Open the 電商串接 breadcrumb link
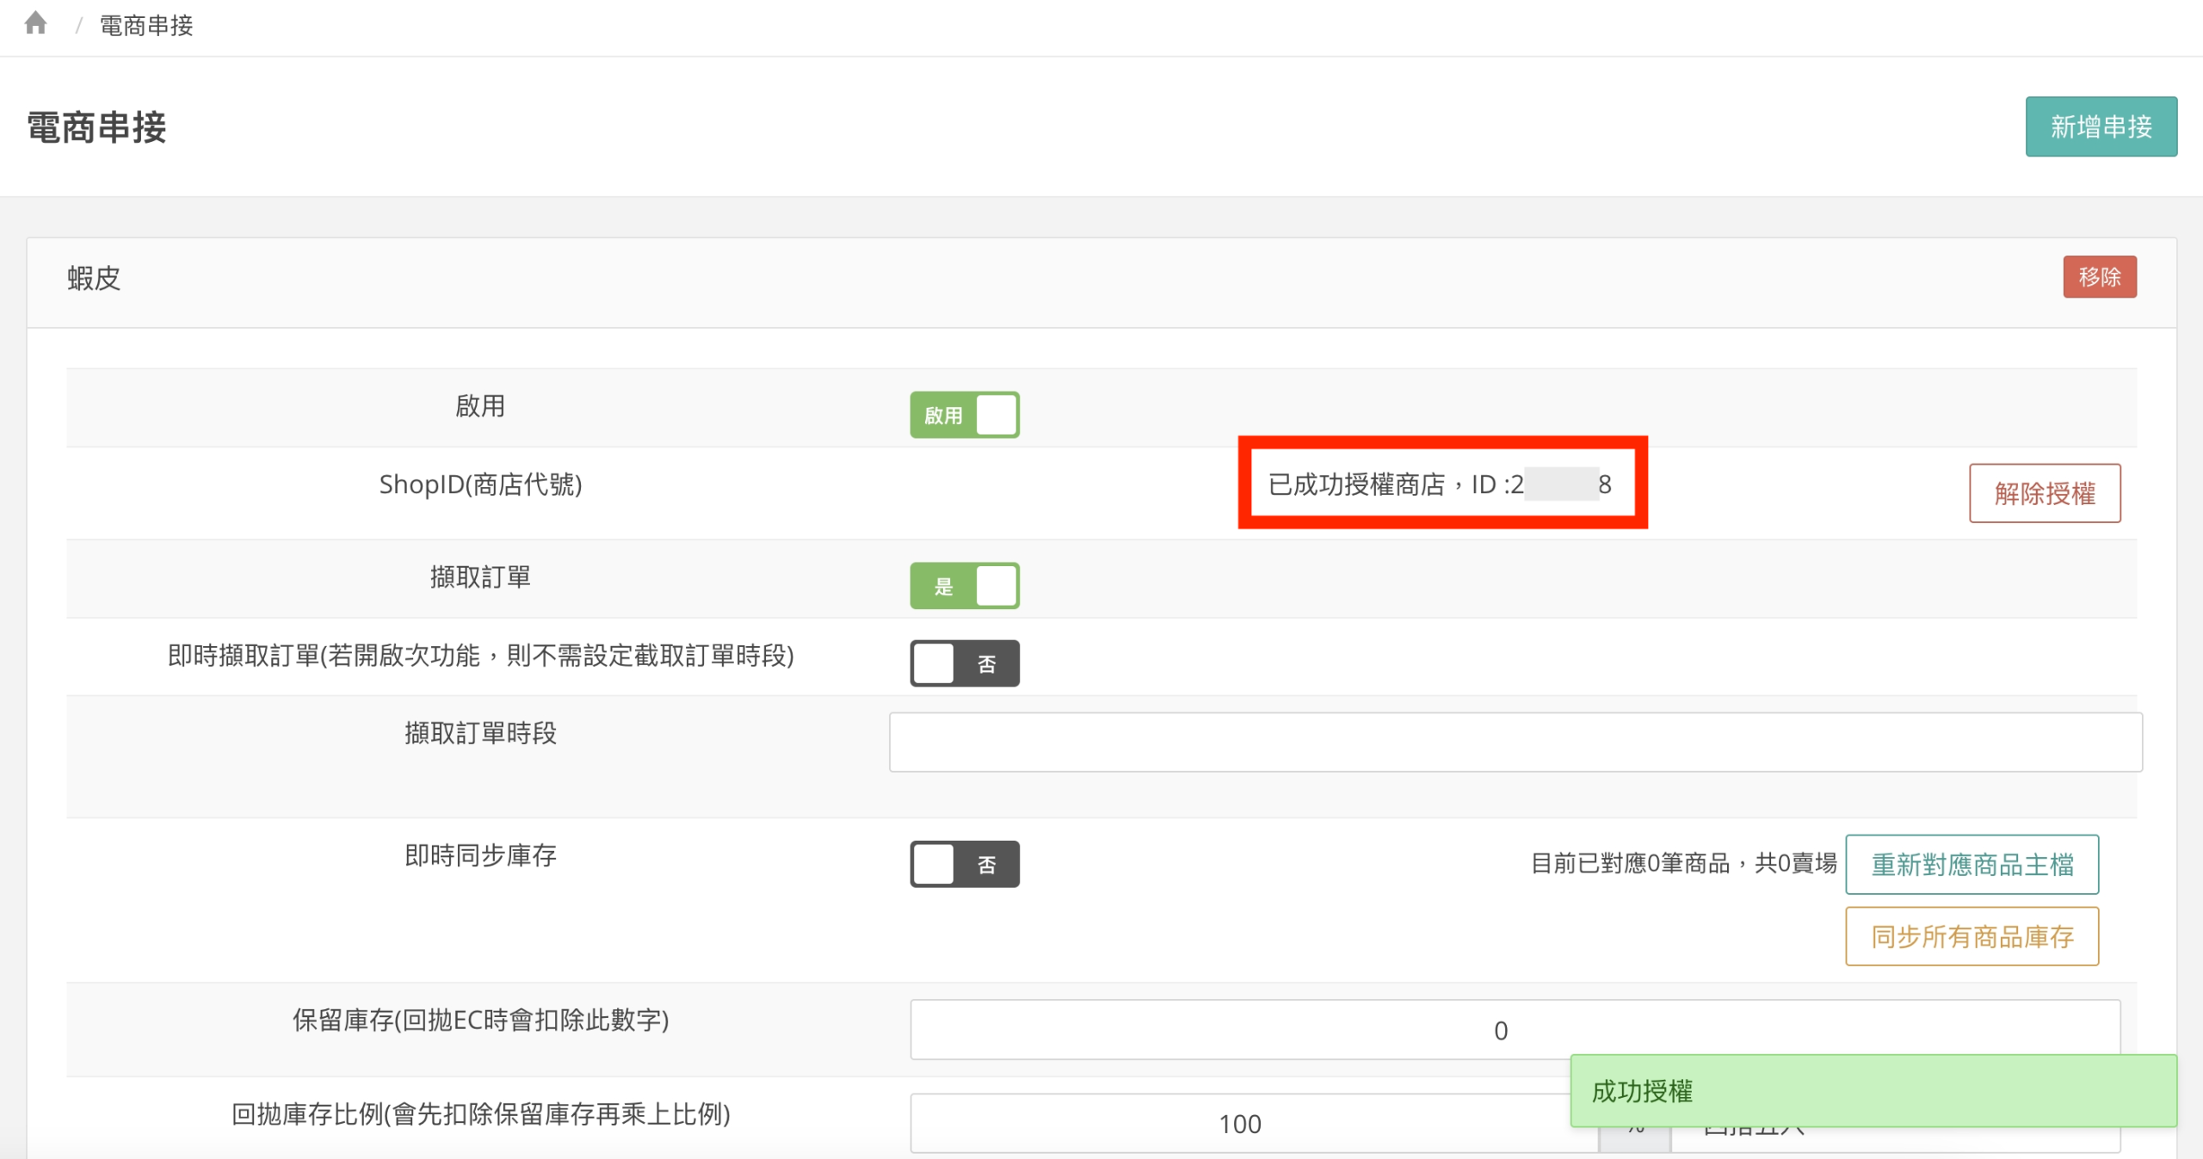This screenshot has width=2203, height=1159. pos(146,26)
